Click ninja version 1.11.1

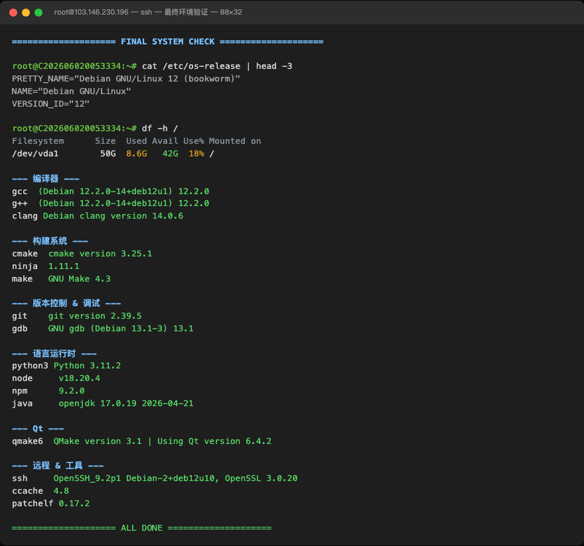tap(64, 266)
